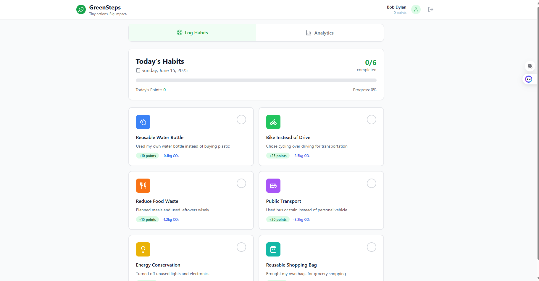Click the green bicycle habit icon

273,122
